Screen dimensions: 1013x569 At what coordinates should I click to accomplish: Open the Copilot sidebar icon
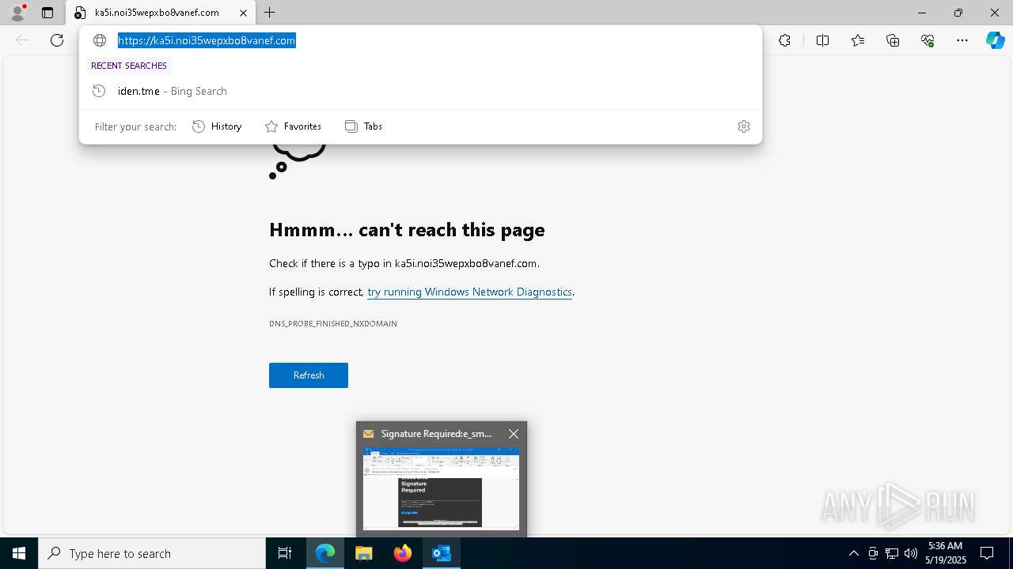pyautogui.click(x=995, y=40)
